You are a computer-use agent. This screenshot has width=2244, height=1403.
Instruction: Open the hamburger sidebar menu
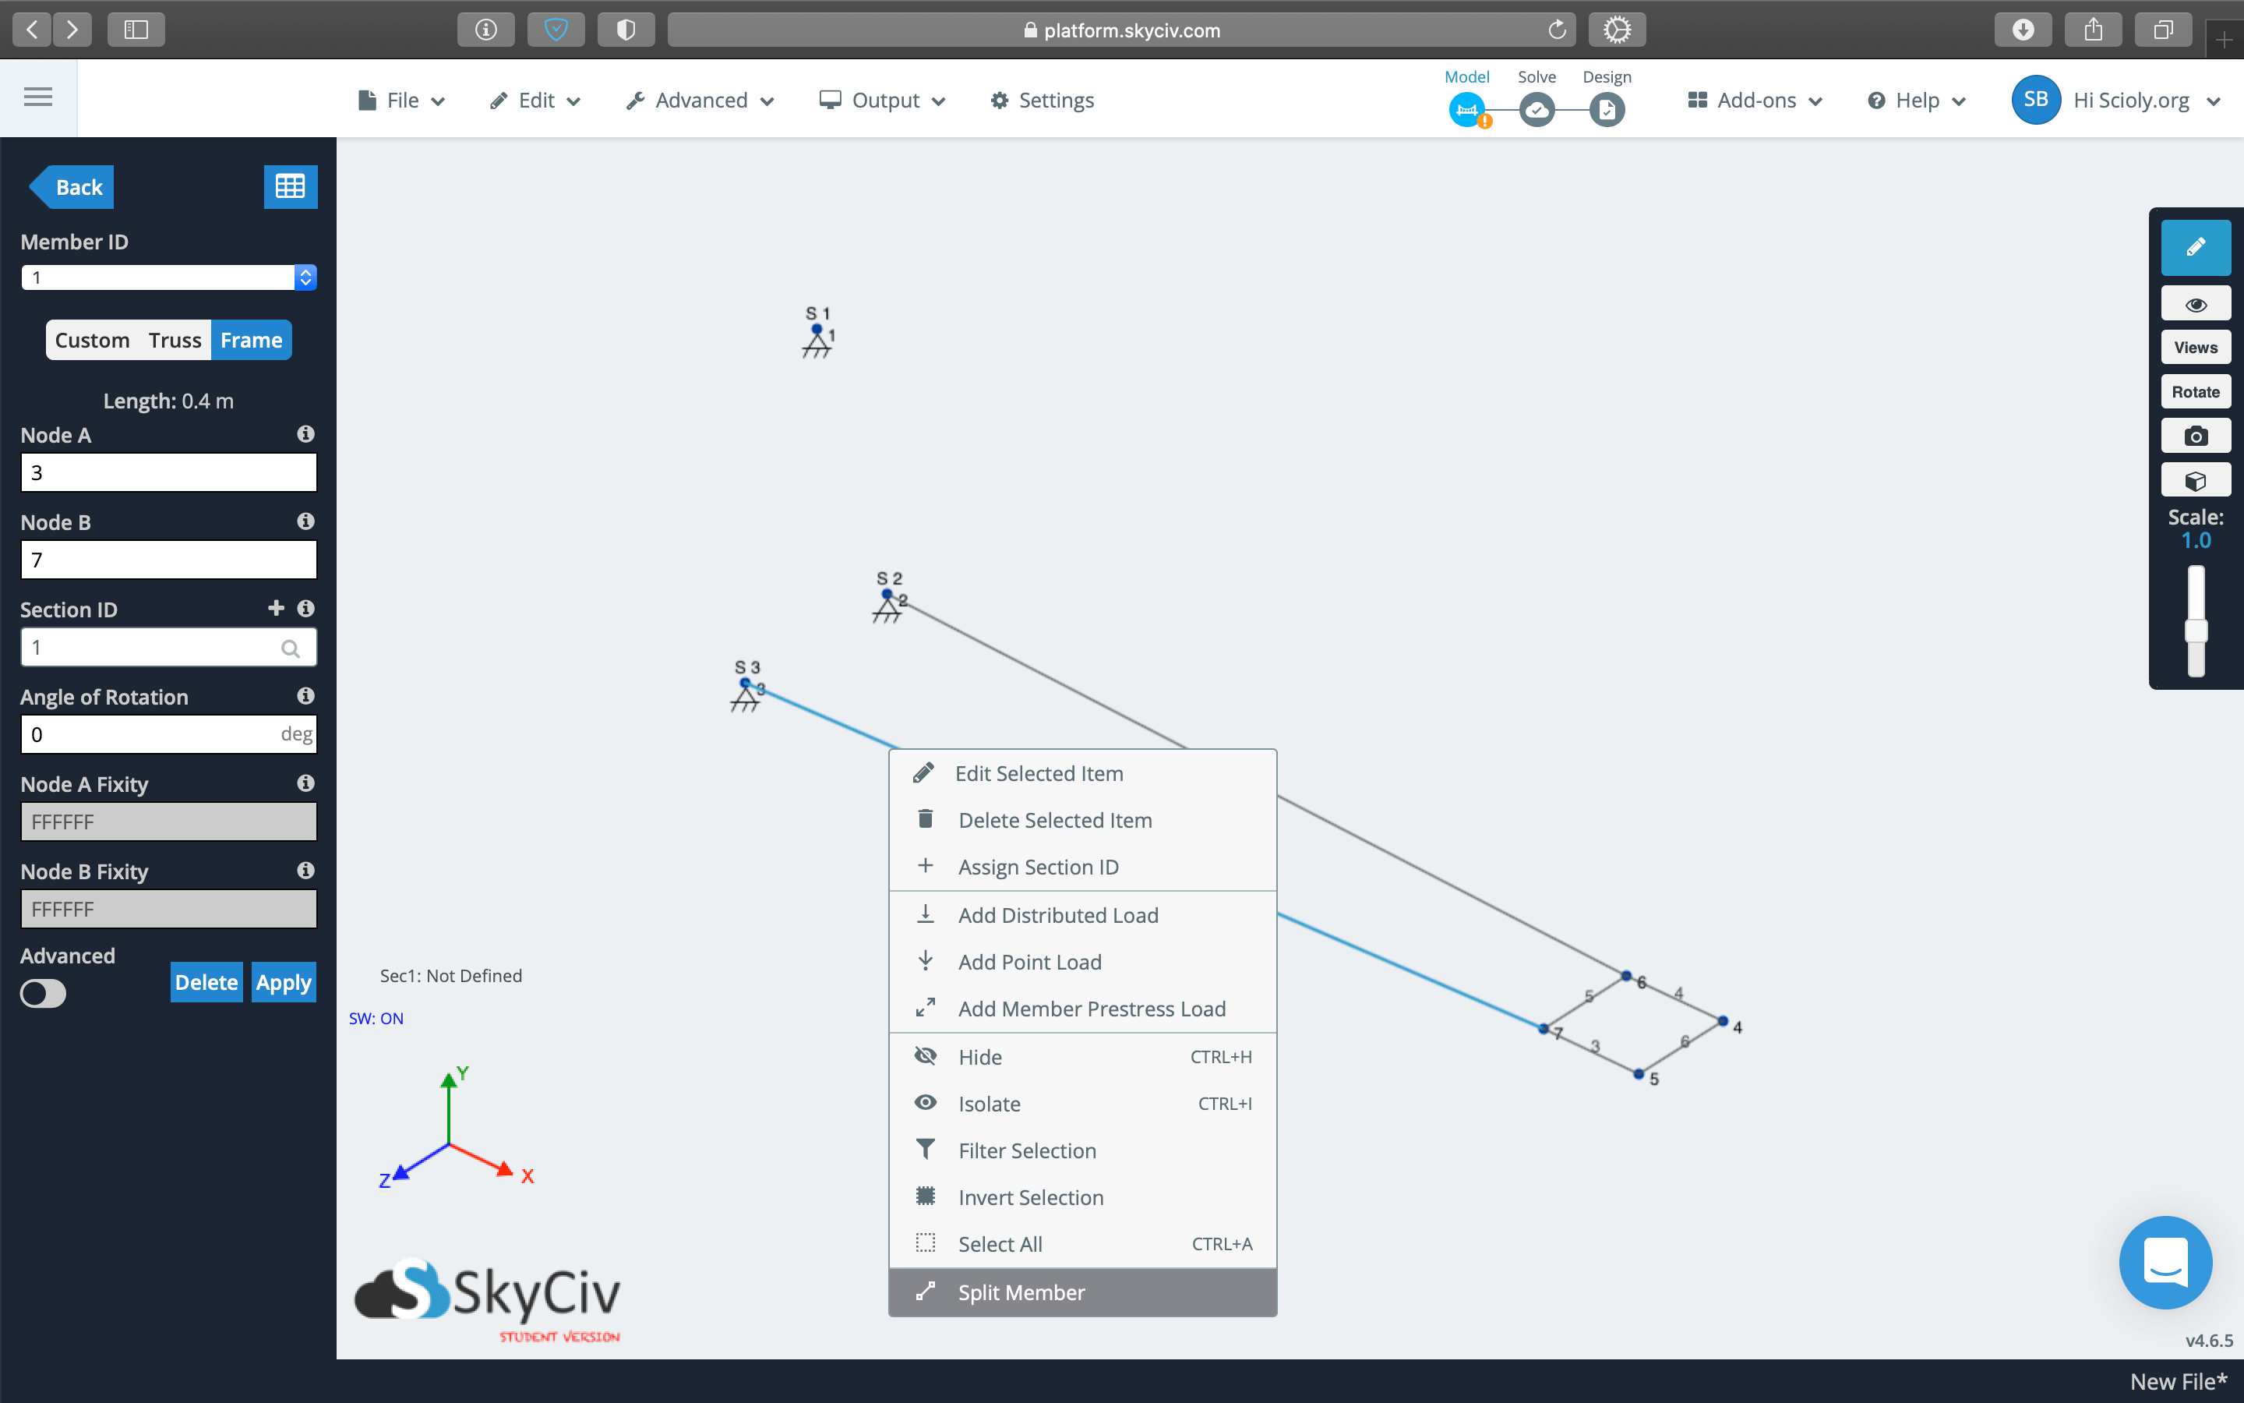pos(38,97)
